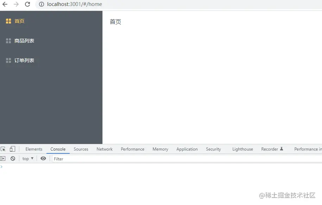The width and height of the screenshot is (322, 205).
Task: Click the yellow grid icon beside 首页
Action: (8, 21)
